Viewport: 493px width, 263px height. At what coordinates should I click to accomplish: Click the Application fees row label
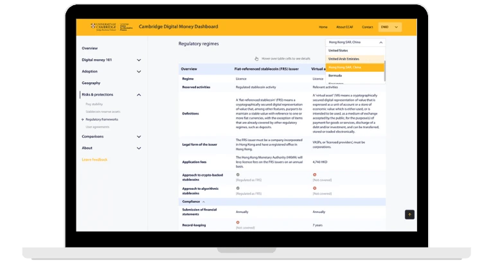(194, 162)
